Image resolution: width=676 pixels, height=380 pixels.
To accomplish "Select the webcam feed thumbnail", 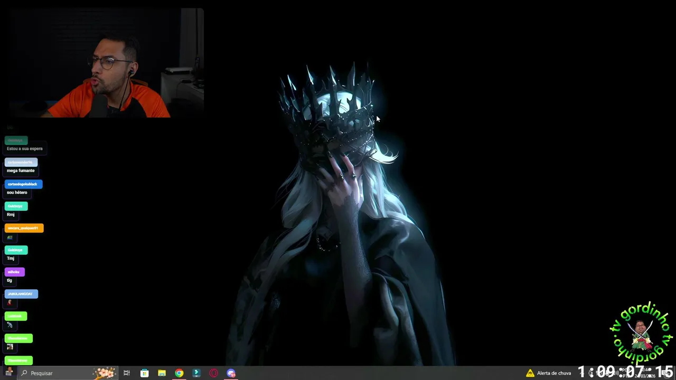I will pyautogui.click(x=106, y=63).
